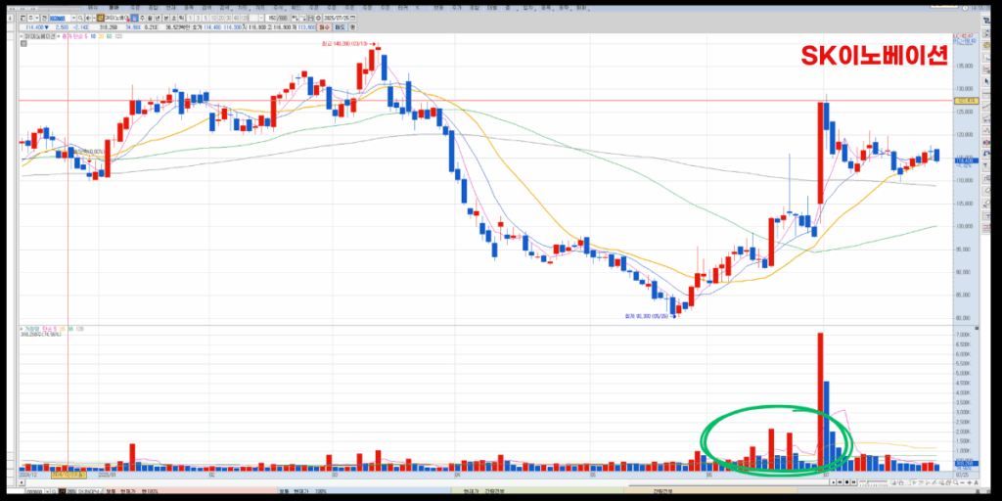Select the tick (틱) chart period
This screenshot has width=1002, height=501.
[181, 18]
